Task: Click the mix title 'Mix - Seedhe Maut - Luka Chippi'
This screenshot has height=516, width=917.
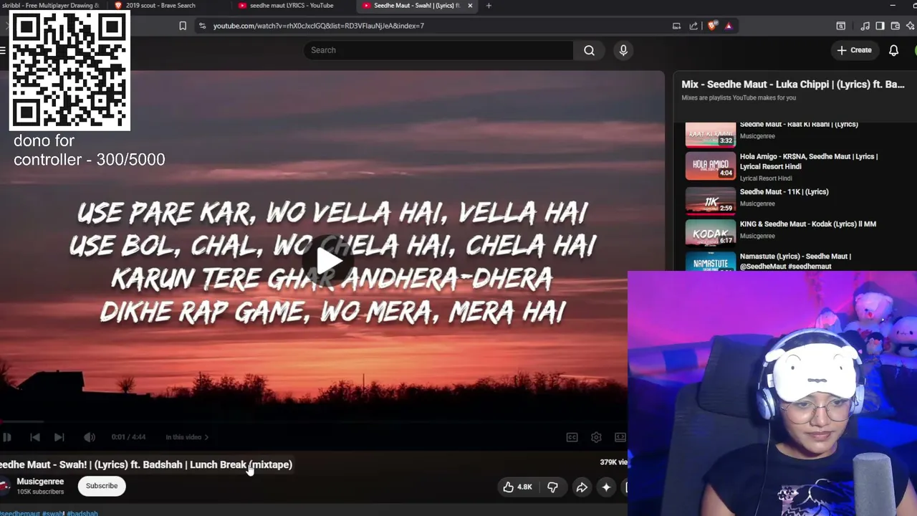Action: pos(793,85)
